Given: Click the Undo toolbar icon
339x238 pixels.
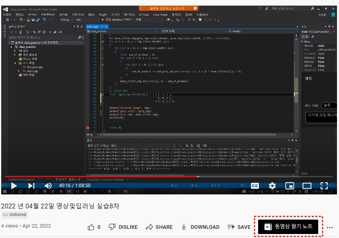Looking at the screenshot, I should click(44, 20).
